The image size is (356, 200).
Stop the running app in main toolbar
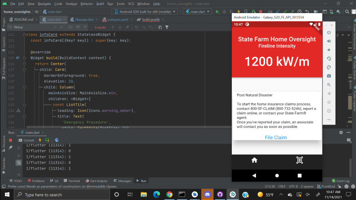click(261, 11)
